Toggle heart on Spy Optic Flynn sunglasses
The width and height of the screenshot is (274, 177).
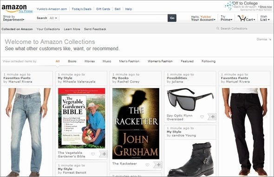pyautogui.click(x=202, y=117)
